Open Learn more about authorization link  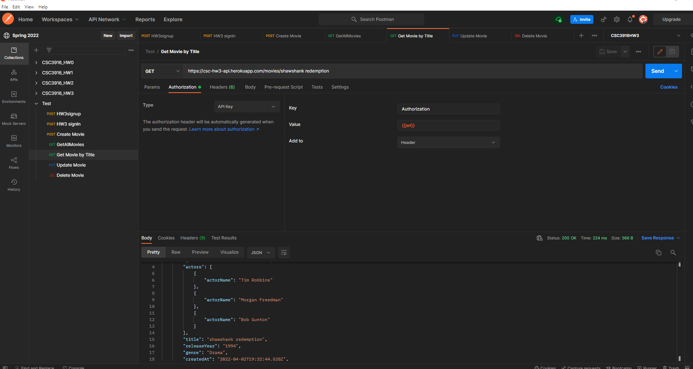click(222, 129)
